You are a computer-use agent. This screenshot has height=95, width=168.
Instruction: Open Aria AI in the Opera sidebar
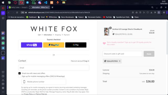[3, 33]
